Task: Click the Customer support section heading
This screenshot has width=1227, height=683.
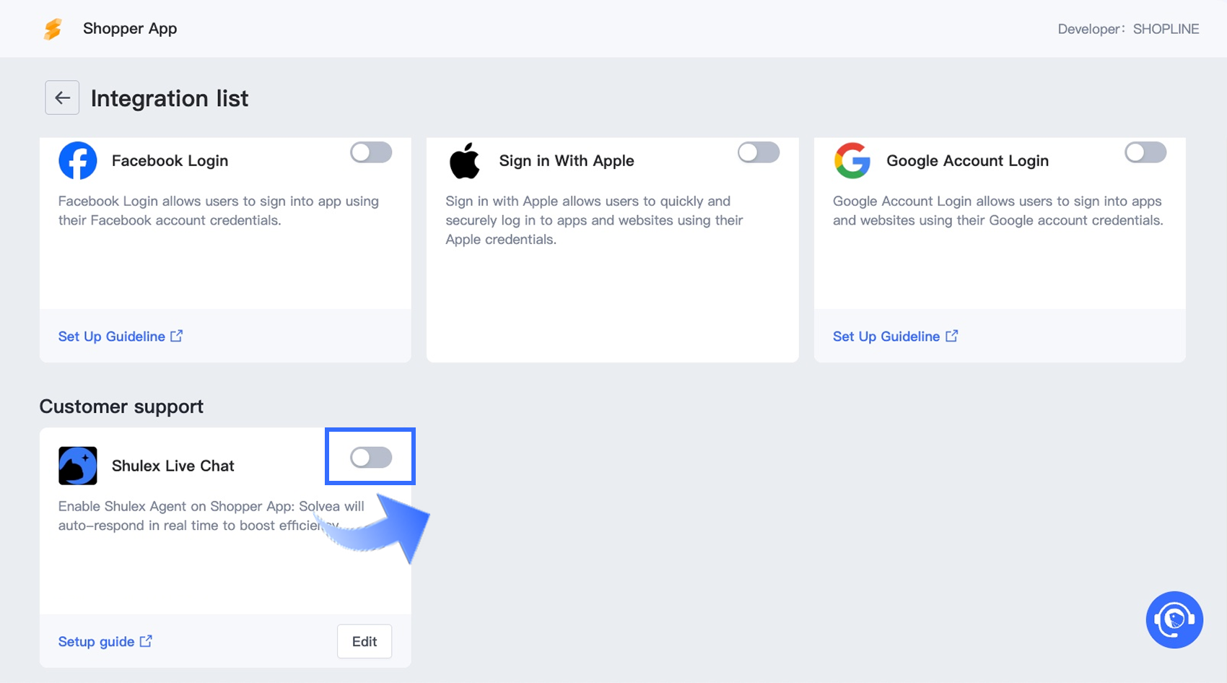Action: coord(121,406)
